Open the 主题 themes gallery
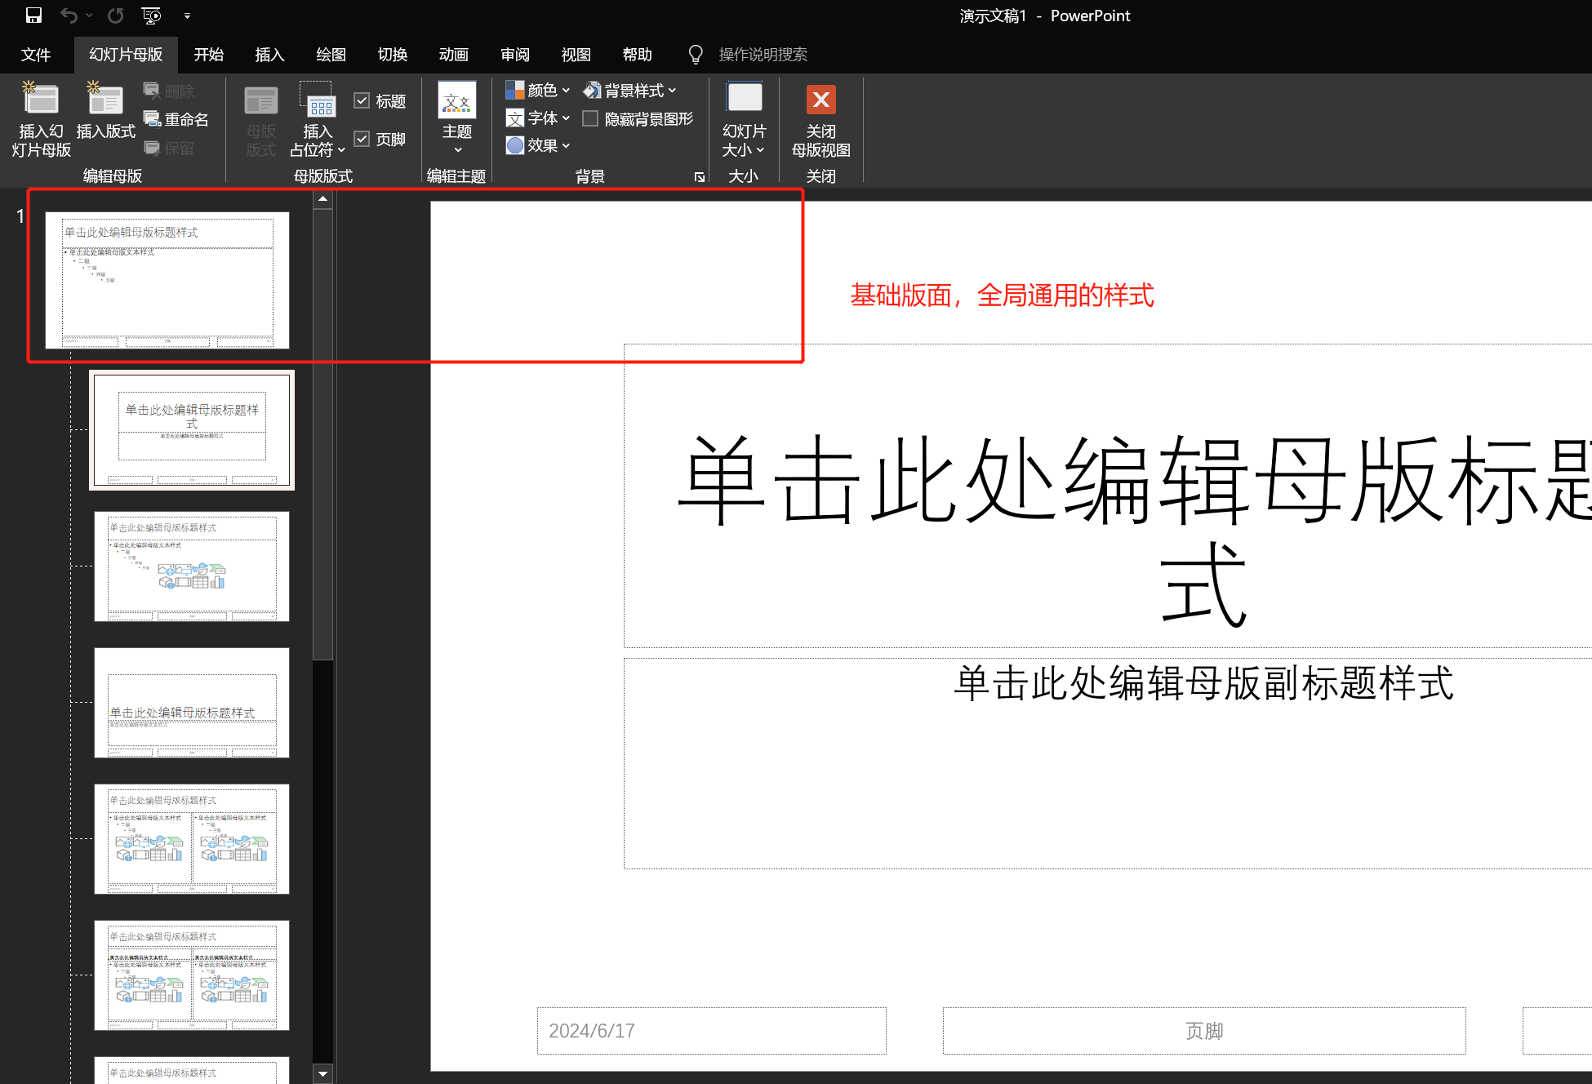 tap(457, 119)
